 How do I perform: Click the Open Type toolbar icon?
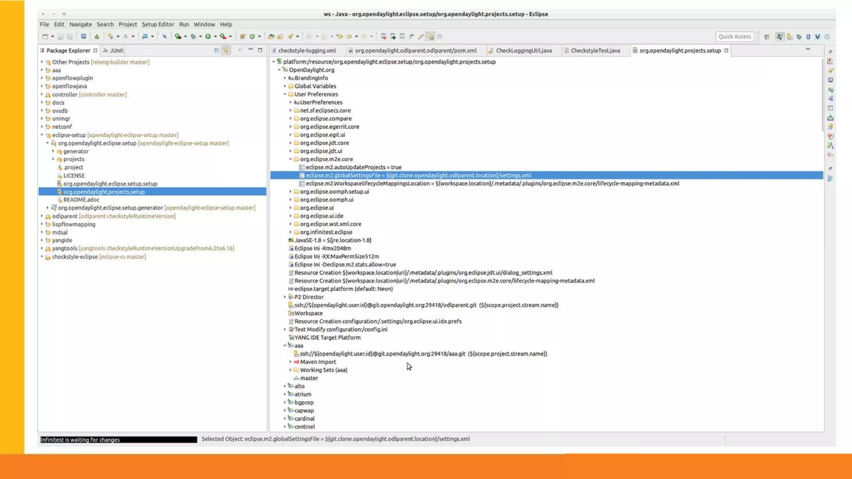coord(271,37)
